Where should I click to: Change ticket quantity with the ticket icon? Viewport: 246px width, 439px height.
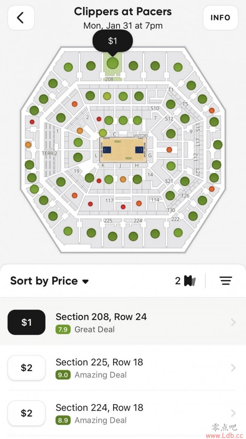pos(185,281)
